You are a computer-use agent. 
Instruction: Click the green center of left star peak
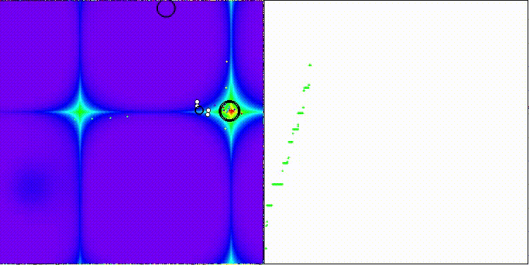(x=80, y=111)
